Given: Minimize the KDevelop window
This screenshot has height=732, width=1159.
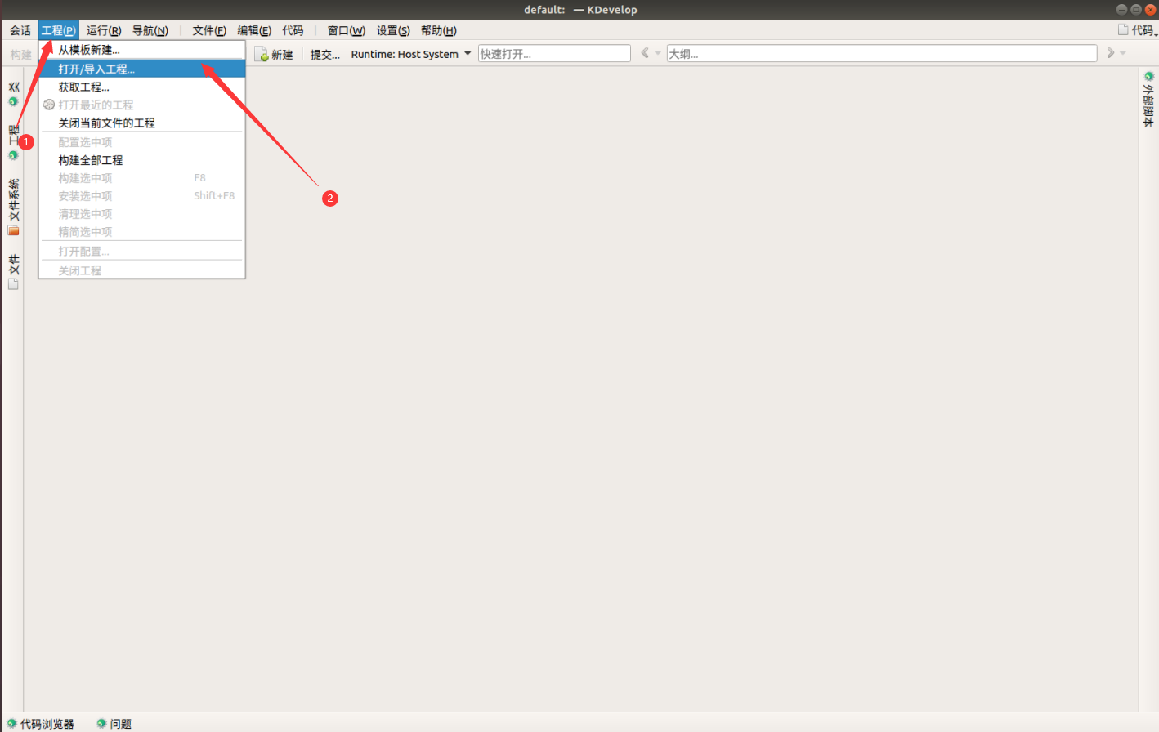Looking at the screenshot, I should click(x=1122, y=10).
